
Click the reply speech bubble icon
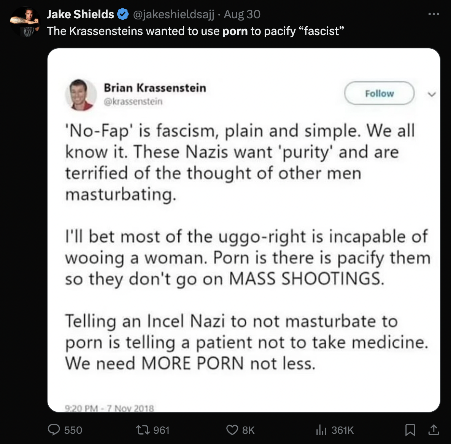54,430
